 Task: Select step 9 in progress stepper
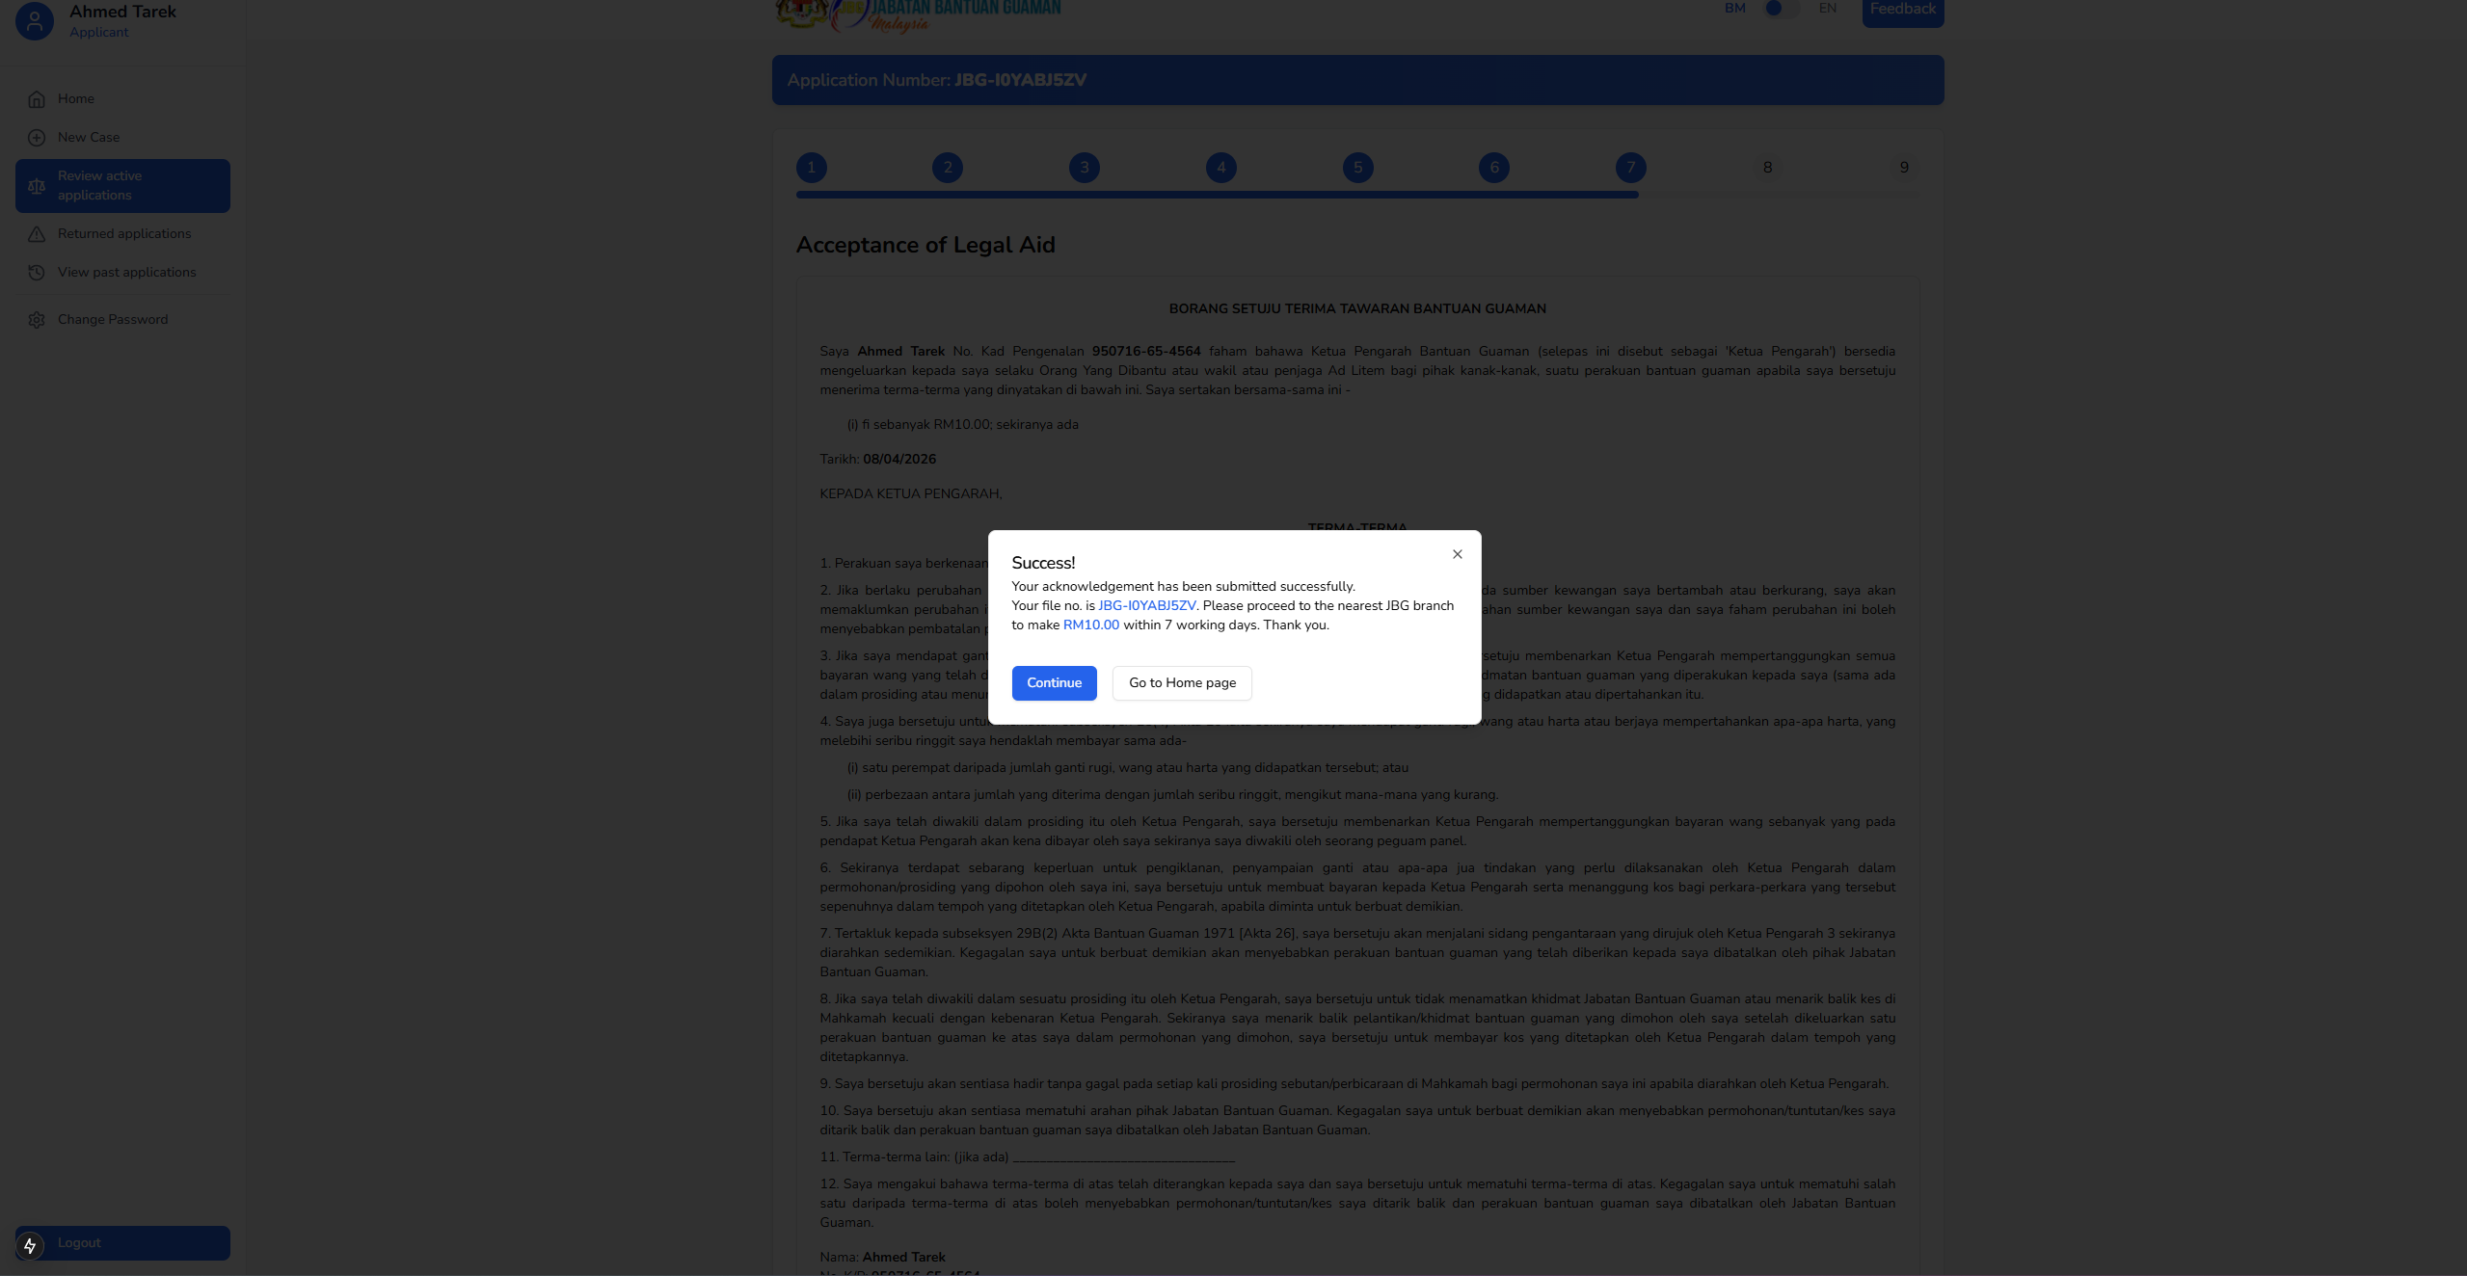pos(1903,168)
